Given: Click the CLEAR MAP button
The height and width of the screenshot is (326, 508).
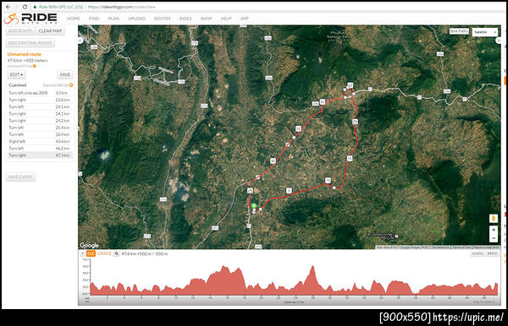Looking at the screenshot, I should [x=50, y=31].
